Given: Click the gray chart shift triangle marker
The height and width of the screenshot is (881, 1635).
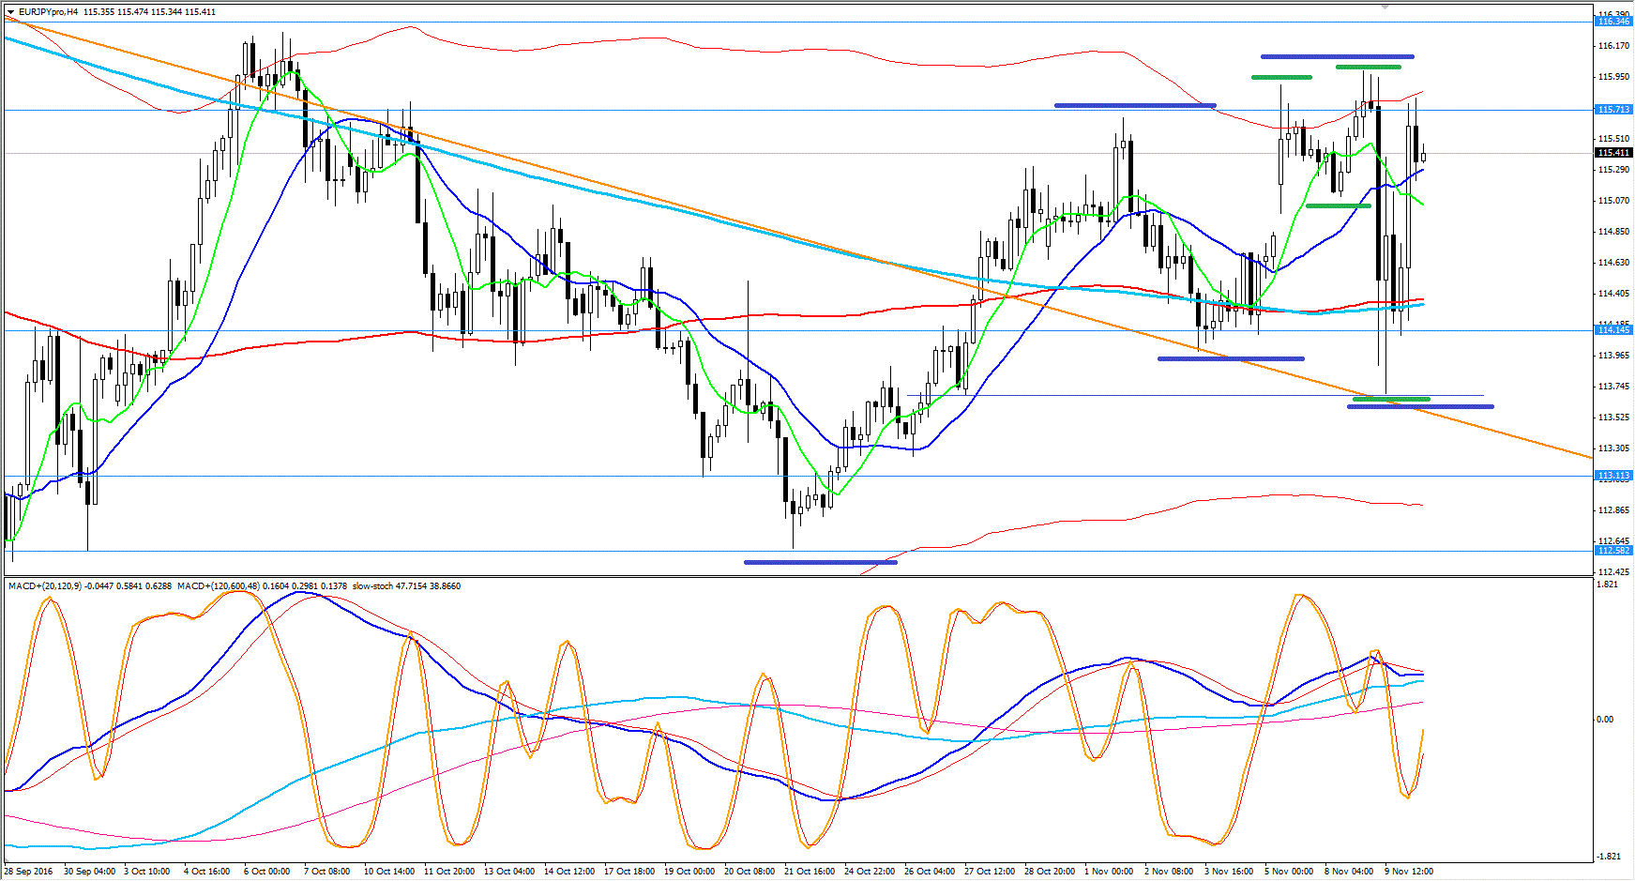Looking at the screenshot, I should pos(1385,6).
